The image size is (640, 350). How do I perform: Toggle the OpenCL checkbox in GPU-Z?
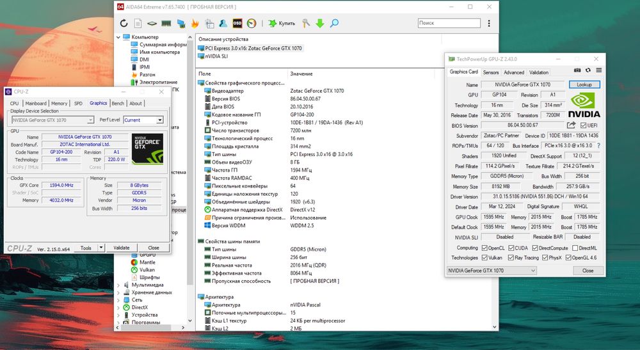(x=484, y=248)
